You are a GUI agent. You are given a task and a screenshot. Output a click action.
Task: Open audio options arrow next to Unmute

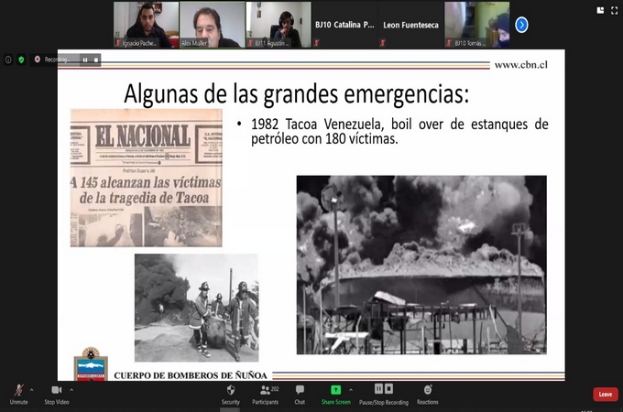[x=32, y=390]
